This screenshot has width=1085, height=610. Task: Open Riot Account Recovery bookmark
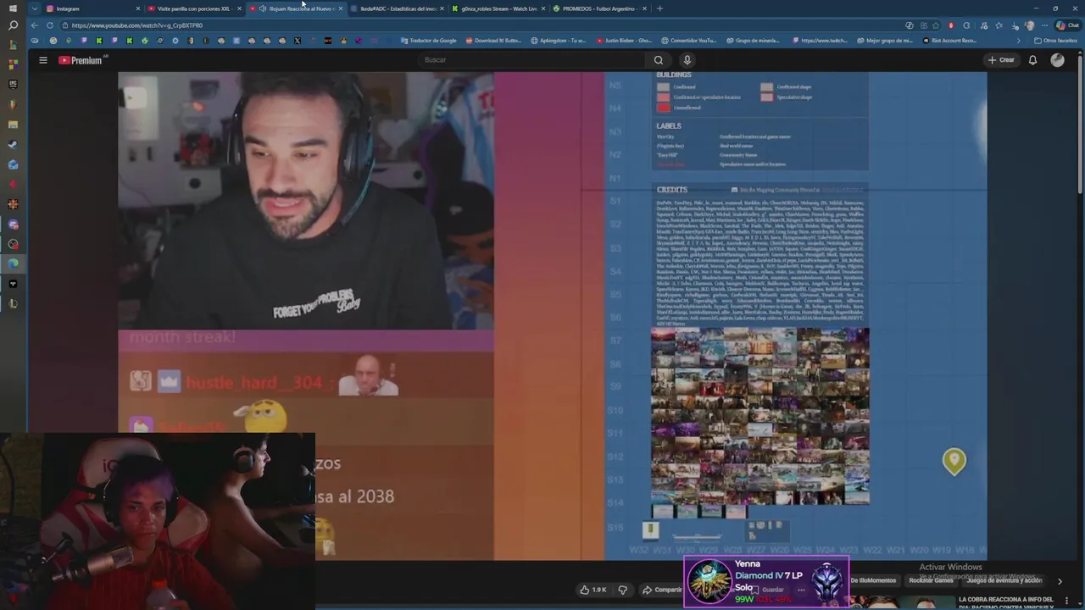(949, 41)
